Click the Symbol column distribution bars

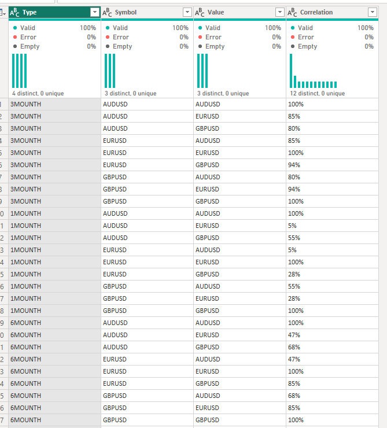110,71
